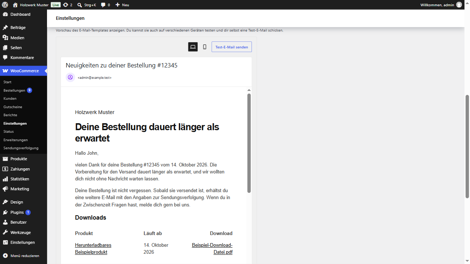Click the admin avatar icon
470x264 pixels.
coord(459,5)
